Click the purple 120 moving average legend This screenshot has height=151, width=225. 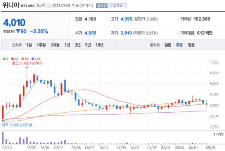pos(36,59)
